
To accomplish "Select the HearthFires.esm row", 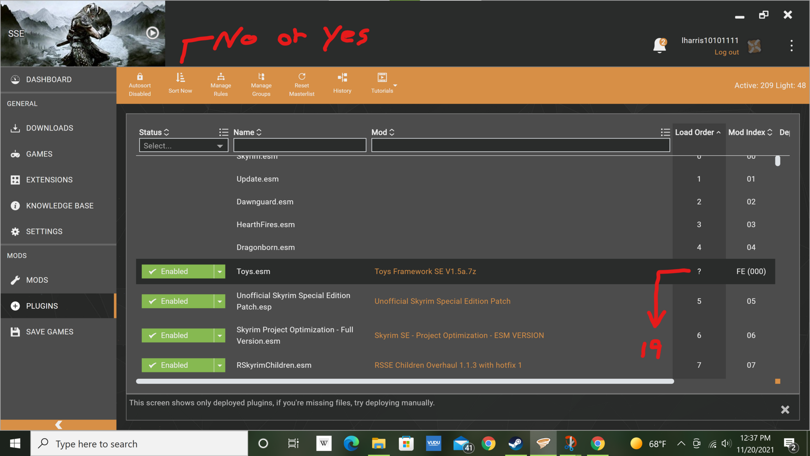I will point(455,225).
